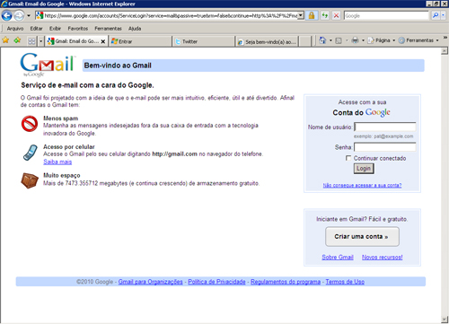449x324 pixels.
Task: Switch to the Entrar tab
Action: (x=140, y=41)
